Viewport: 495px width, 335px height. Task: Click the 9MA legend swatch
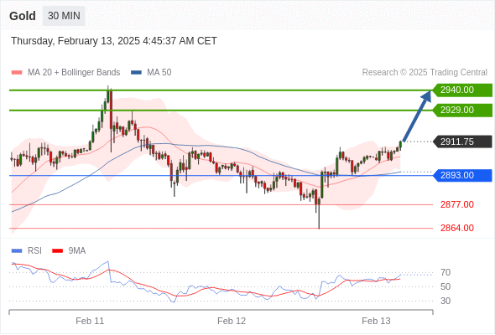57,251
